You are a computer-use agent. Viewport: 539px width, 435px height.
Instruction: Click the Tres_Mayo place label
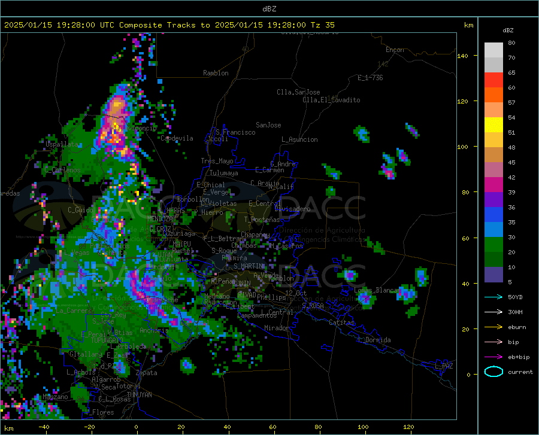[217, 161]
